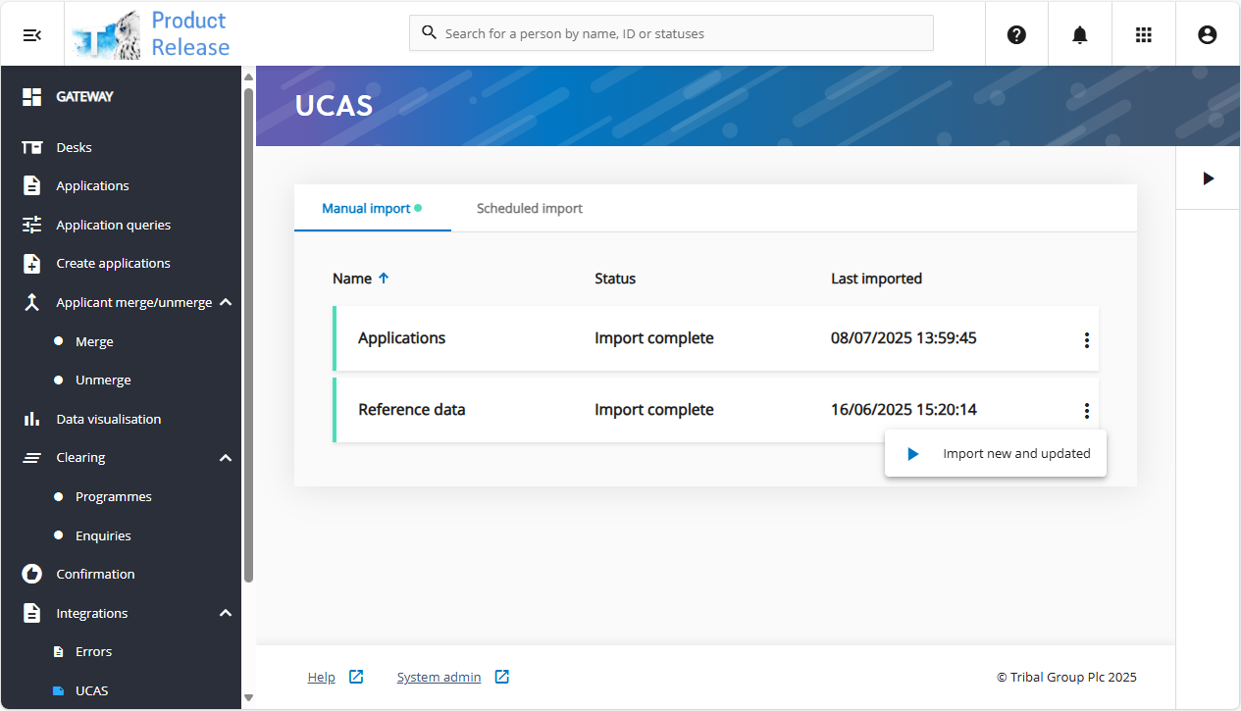The height and width of the screenshot is (711, 1241).
Task: Open the three-dot menu for Applications row
Action: coord(1086,339)
